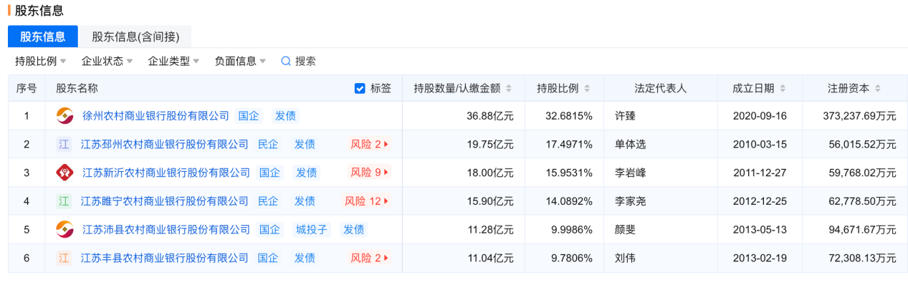Click legal representative 颜斐
The image size is (908, 308).
tap(626, 230)
